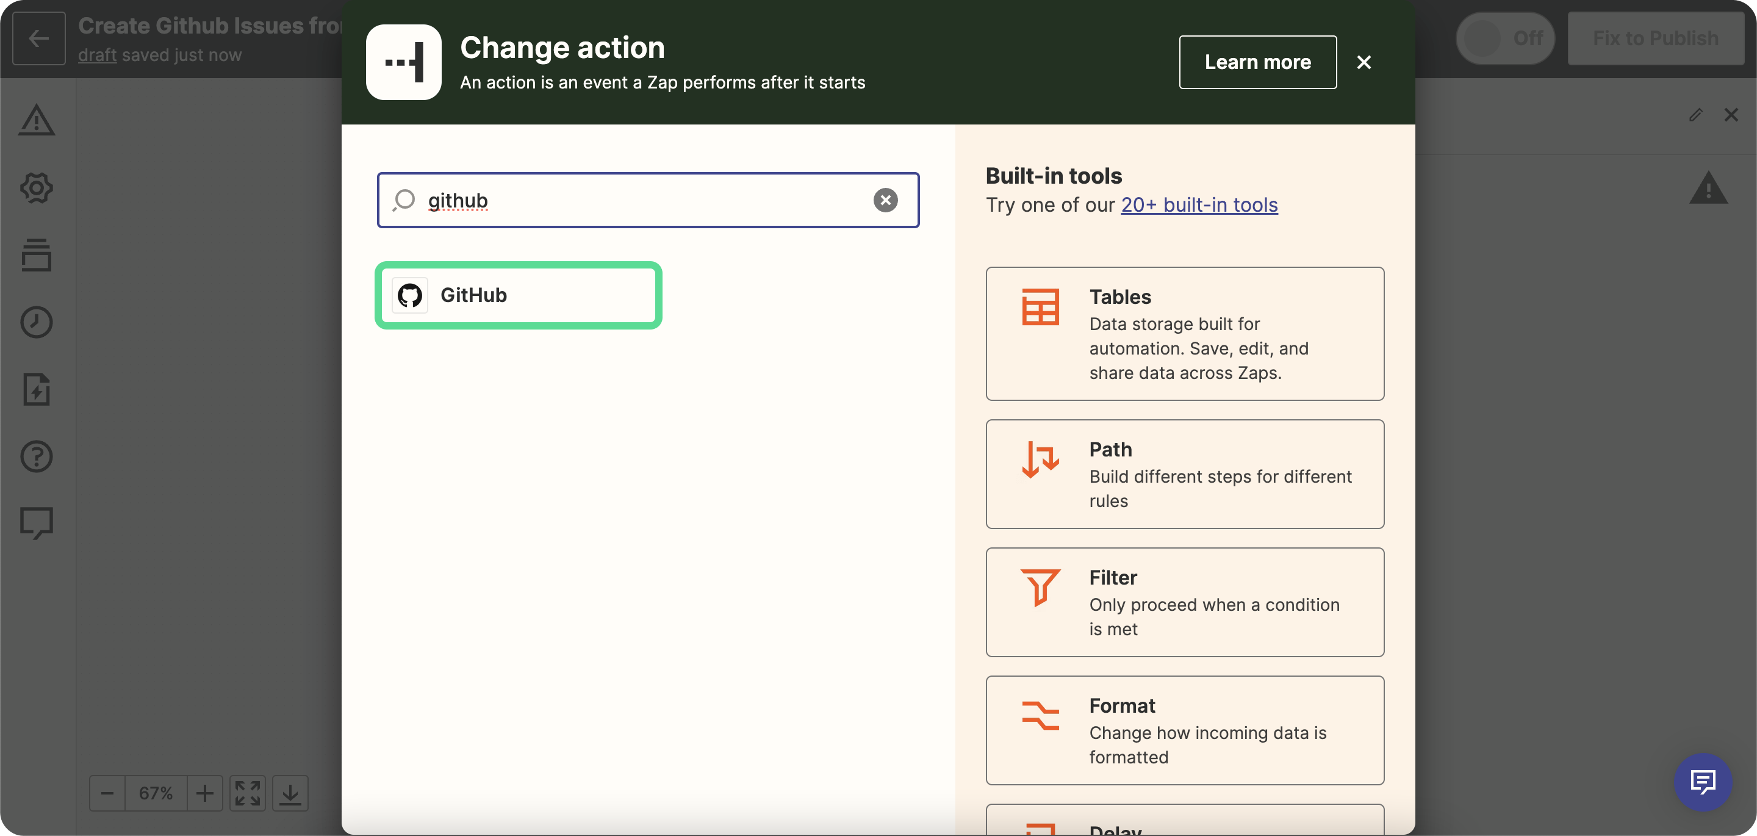Open the help question mark icon
1757x836 pixels.
pyautogui.click(x=36, y=456)
